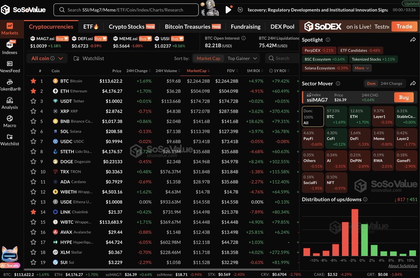Screen dimensions: 420x278
Task: Switch Sector Mover to Dom view
Action: point(371,83)
